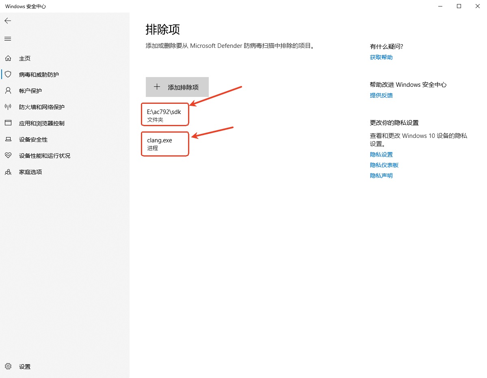Open the hamburger navigation menu
Image resolution: width=487 pixels, height=378 pixels.
8,39
